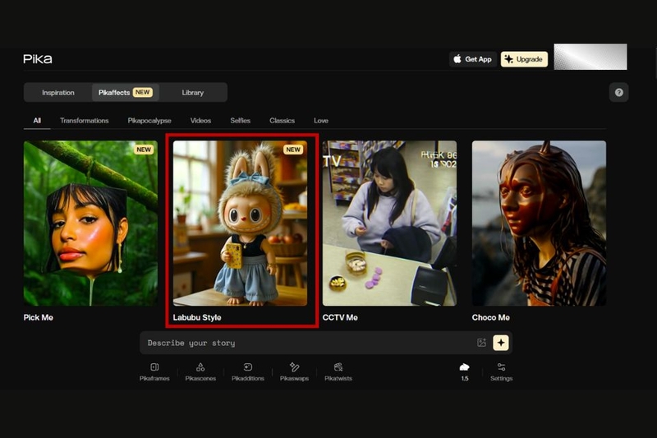Select the Classics category filter
The width and height of the screenshot is (657, 438).
282,120
